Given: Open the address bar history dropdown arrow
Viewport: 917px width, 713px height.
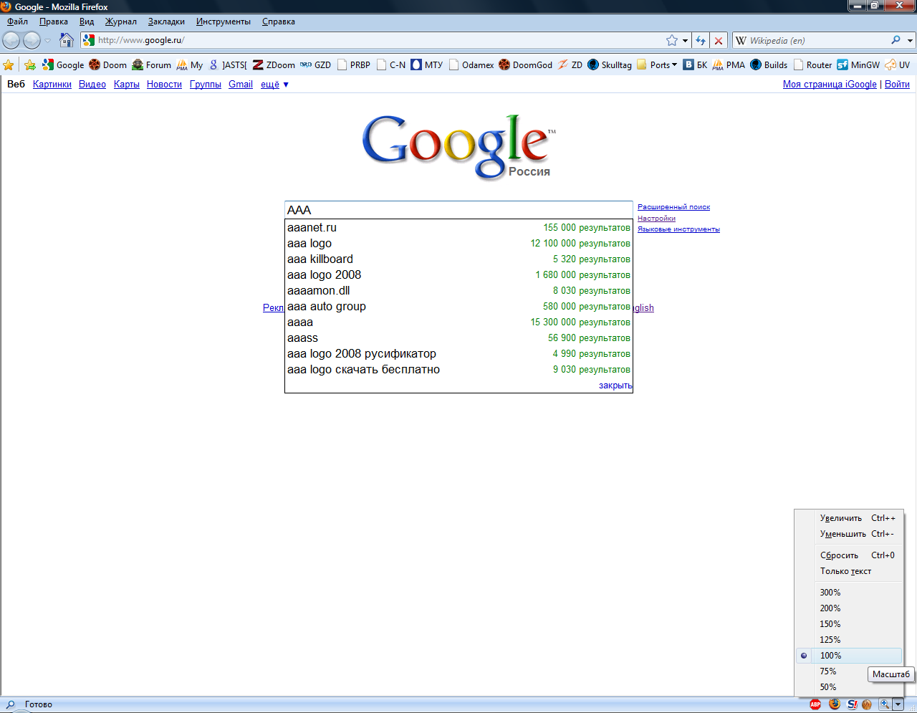Looking at the screenshot, I should [x=686, y=40].
